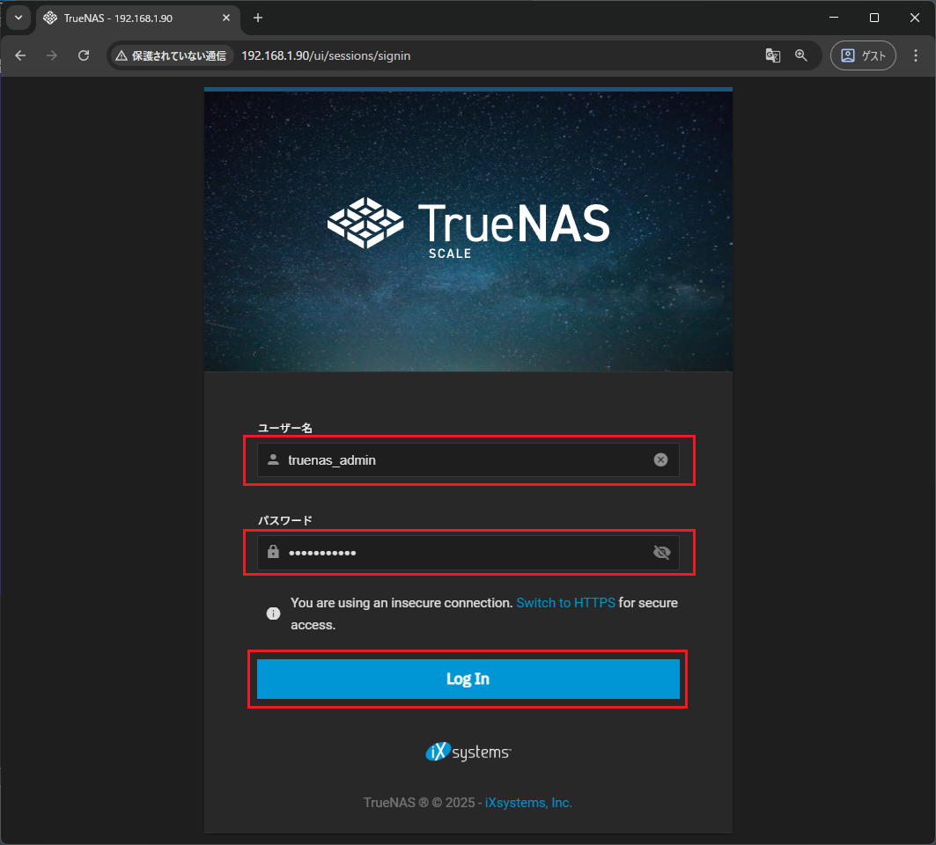The height and width of the screenshot is (845, 936).
Task: Click the Log In button
Action: (468, 679)
